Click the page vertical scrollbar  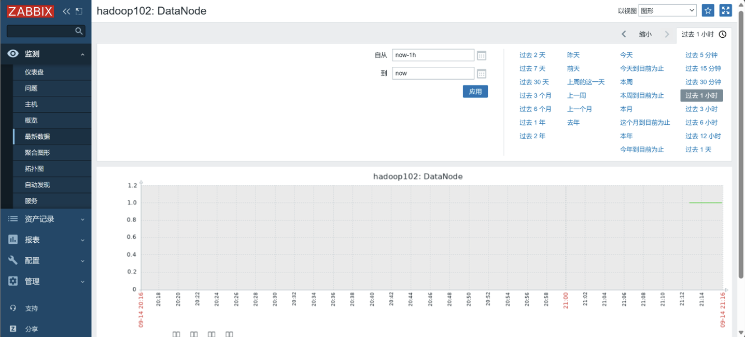[741, 145]
